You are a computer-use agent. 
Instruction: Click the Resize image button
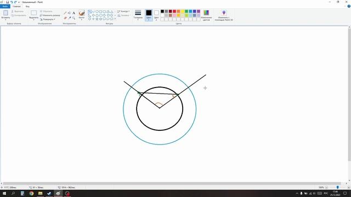click(50, 15)
